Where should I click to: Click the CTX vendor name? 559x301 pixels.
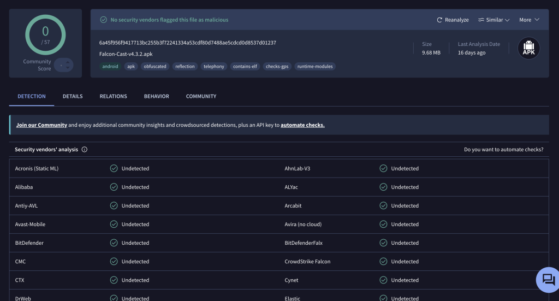20,280
